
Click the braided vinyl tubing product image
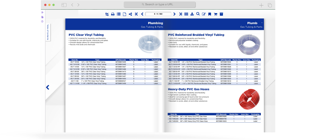pos(249,45)
